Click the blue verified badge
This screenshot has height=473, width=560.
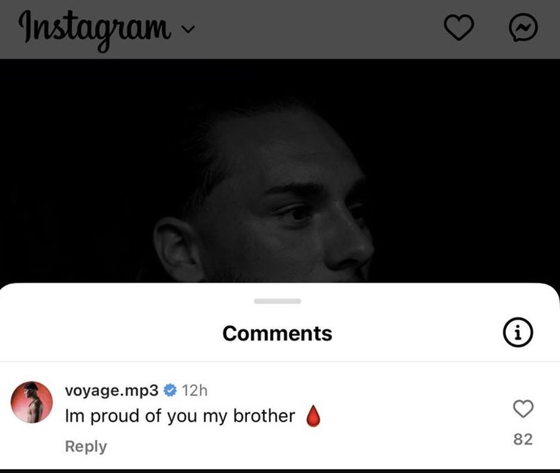coord(170,390)
